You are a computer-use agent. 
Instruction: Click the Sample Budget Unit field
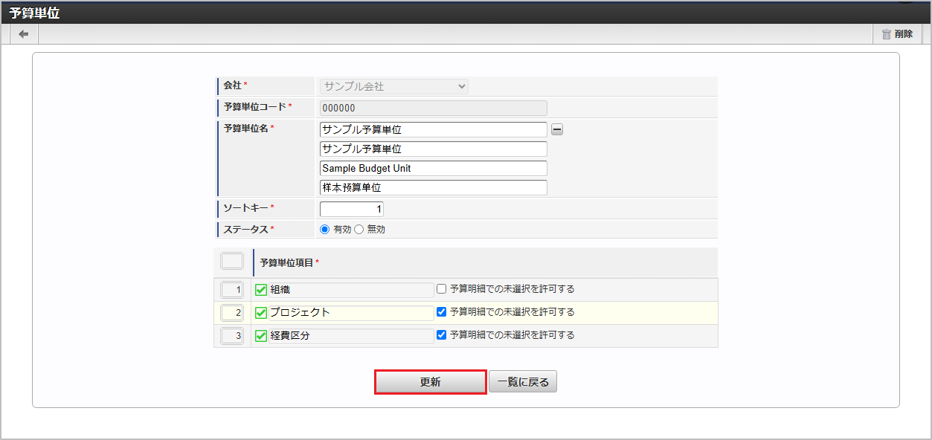pyautogui.click(x=434, y=168)
